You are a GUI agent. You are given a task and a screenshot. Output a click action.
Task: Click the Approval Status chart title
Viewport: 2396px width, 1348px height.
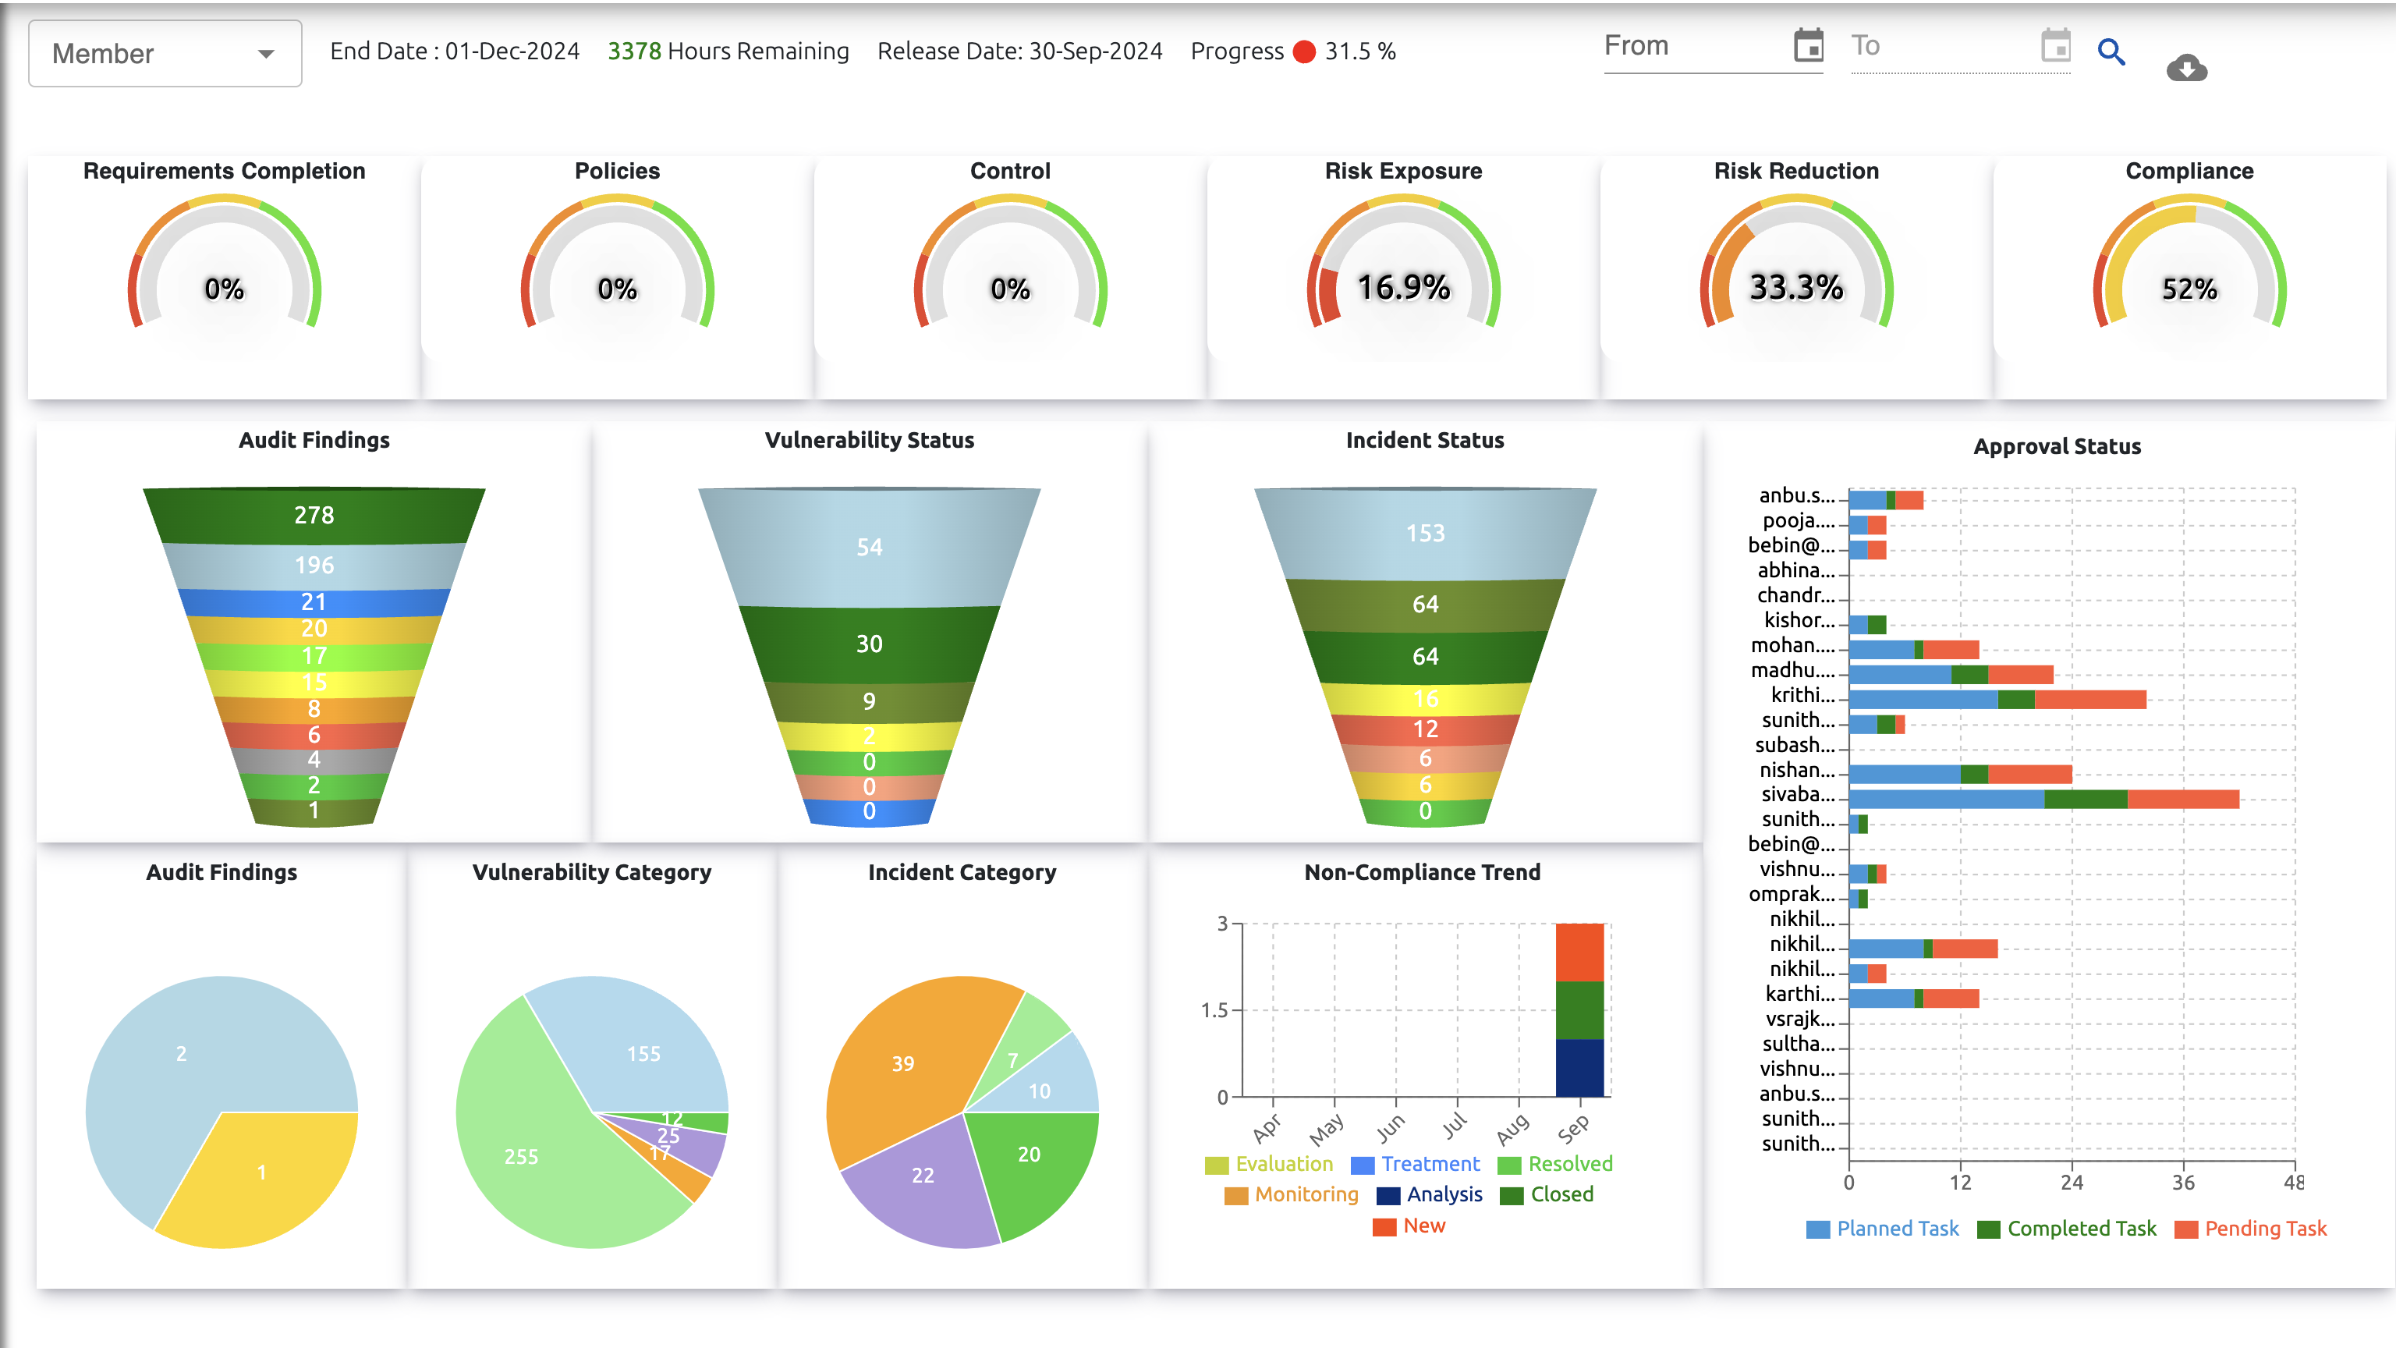2058,446
